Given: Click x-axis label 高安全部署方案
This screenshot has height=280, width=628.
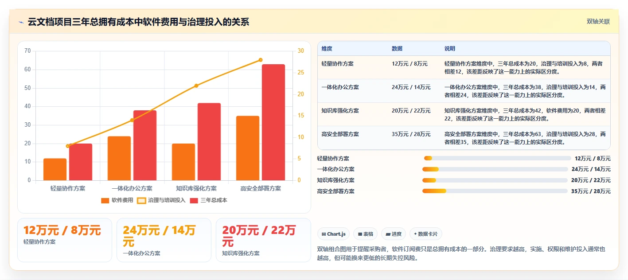Looking at the screenshot, I should point(261,188).
